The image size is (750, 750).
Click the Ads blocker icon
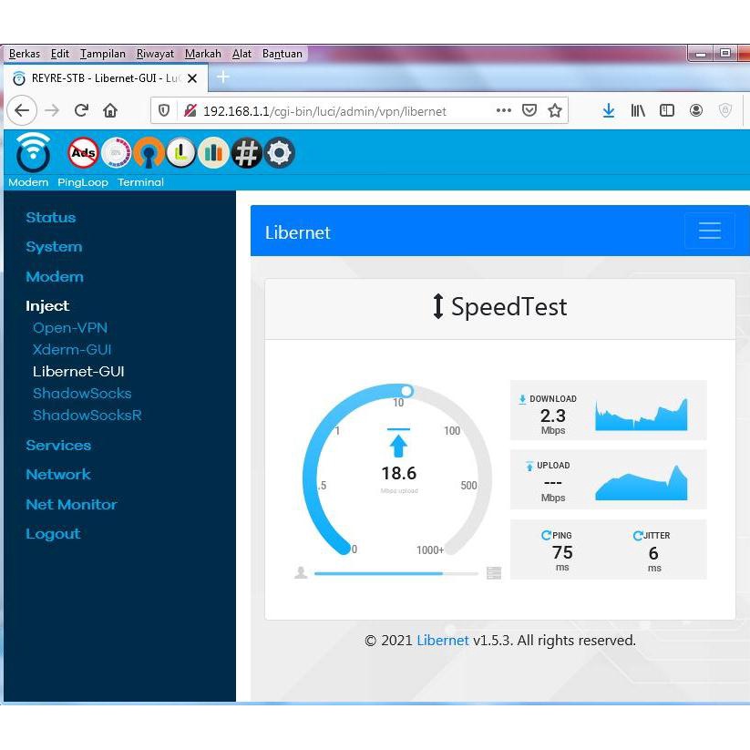tap(83, 153)
